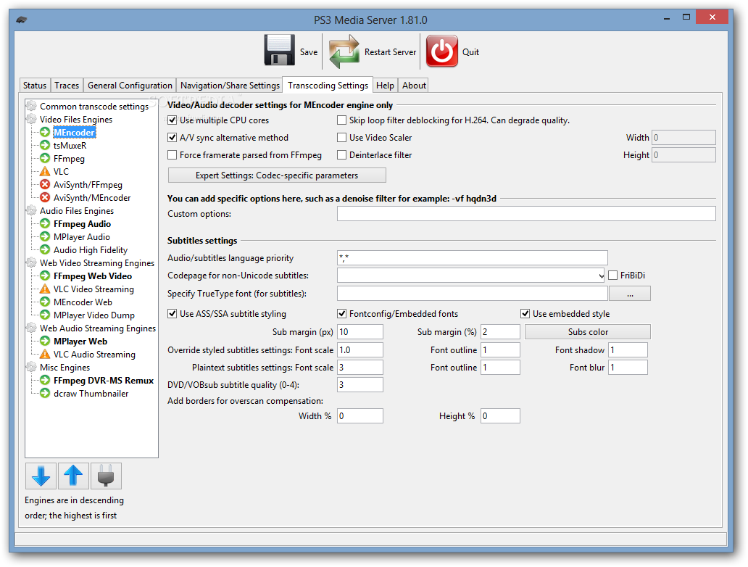
Task: Open Codepage for non-Unicode subtitles dropdown
Action: (601, 276)
